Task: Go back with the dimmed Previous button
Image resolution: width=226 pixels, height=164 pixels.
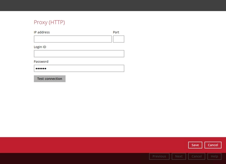Action: (159, 156)
